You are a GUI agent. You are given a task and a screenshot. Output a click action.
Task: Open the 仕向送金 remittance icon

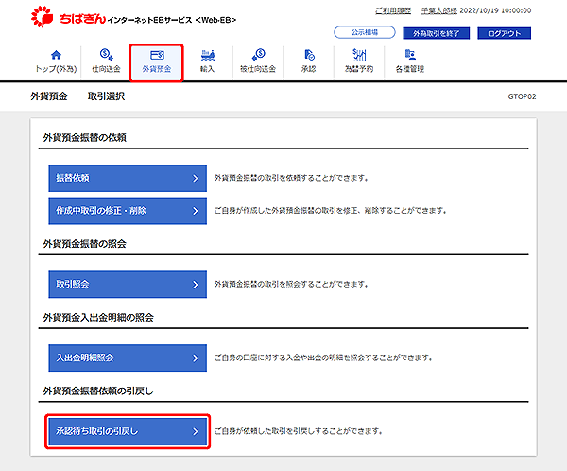point(106,55)
